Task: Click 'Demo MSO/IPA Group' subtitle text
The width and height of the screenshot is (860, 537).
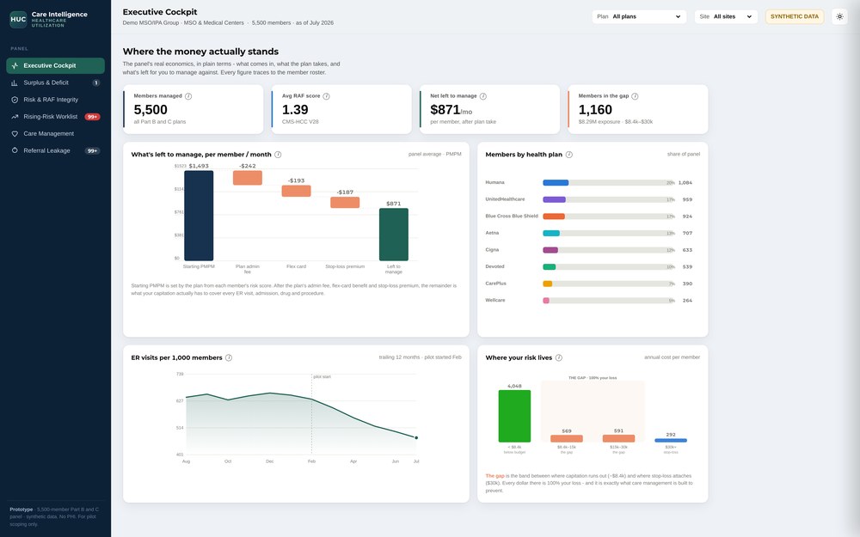Action: 150,23
